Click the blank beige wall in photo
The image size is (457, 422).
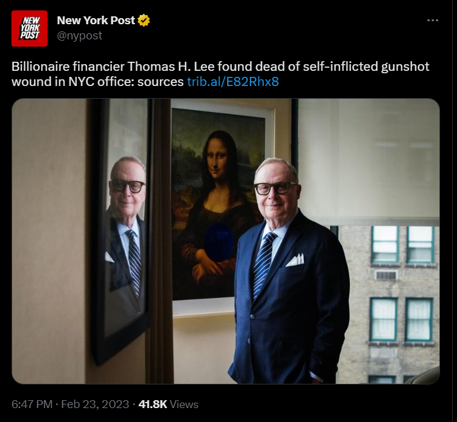(48, 242)
